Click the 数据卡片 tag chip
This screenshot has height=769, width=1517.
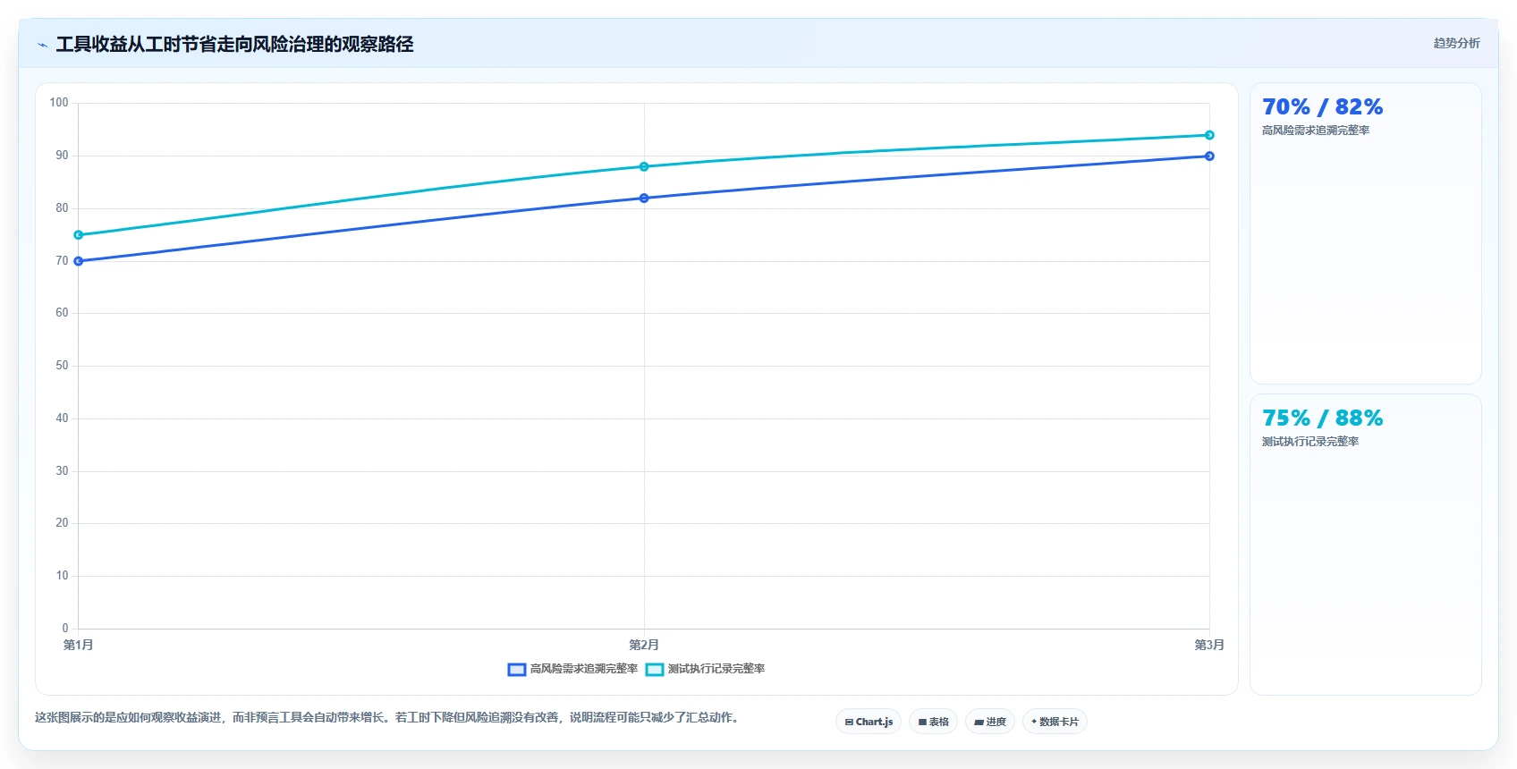coord(1055,722)
